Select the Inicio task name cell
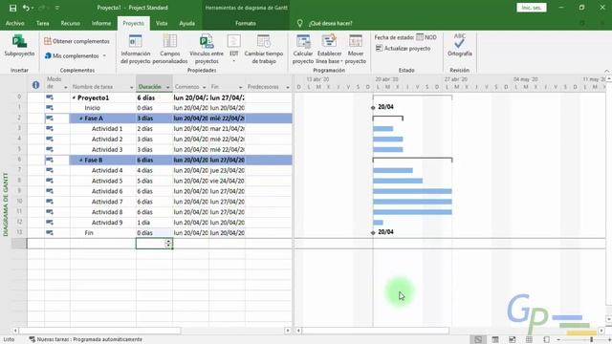Image resolution: width=612 pixels, height=344 pixels. pyautogui.click(x=103, y=108)
